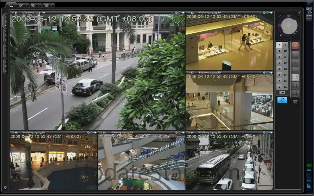Open the tools icon at top right
Screen dimensions: 314x196
[x=309, y=10]
